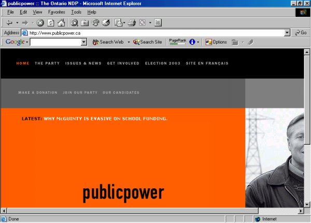Click the Google toolbar highlighter icon
This screenshot has width=311, height=223.
coord(250,42)
